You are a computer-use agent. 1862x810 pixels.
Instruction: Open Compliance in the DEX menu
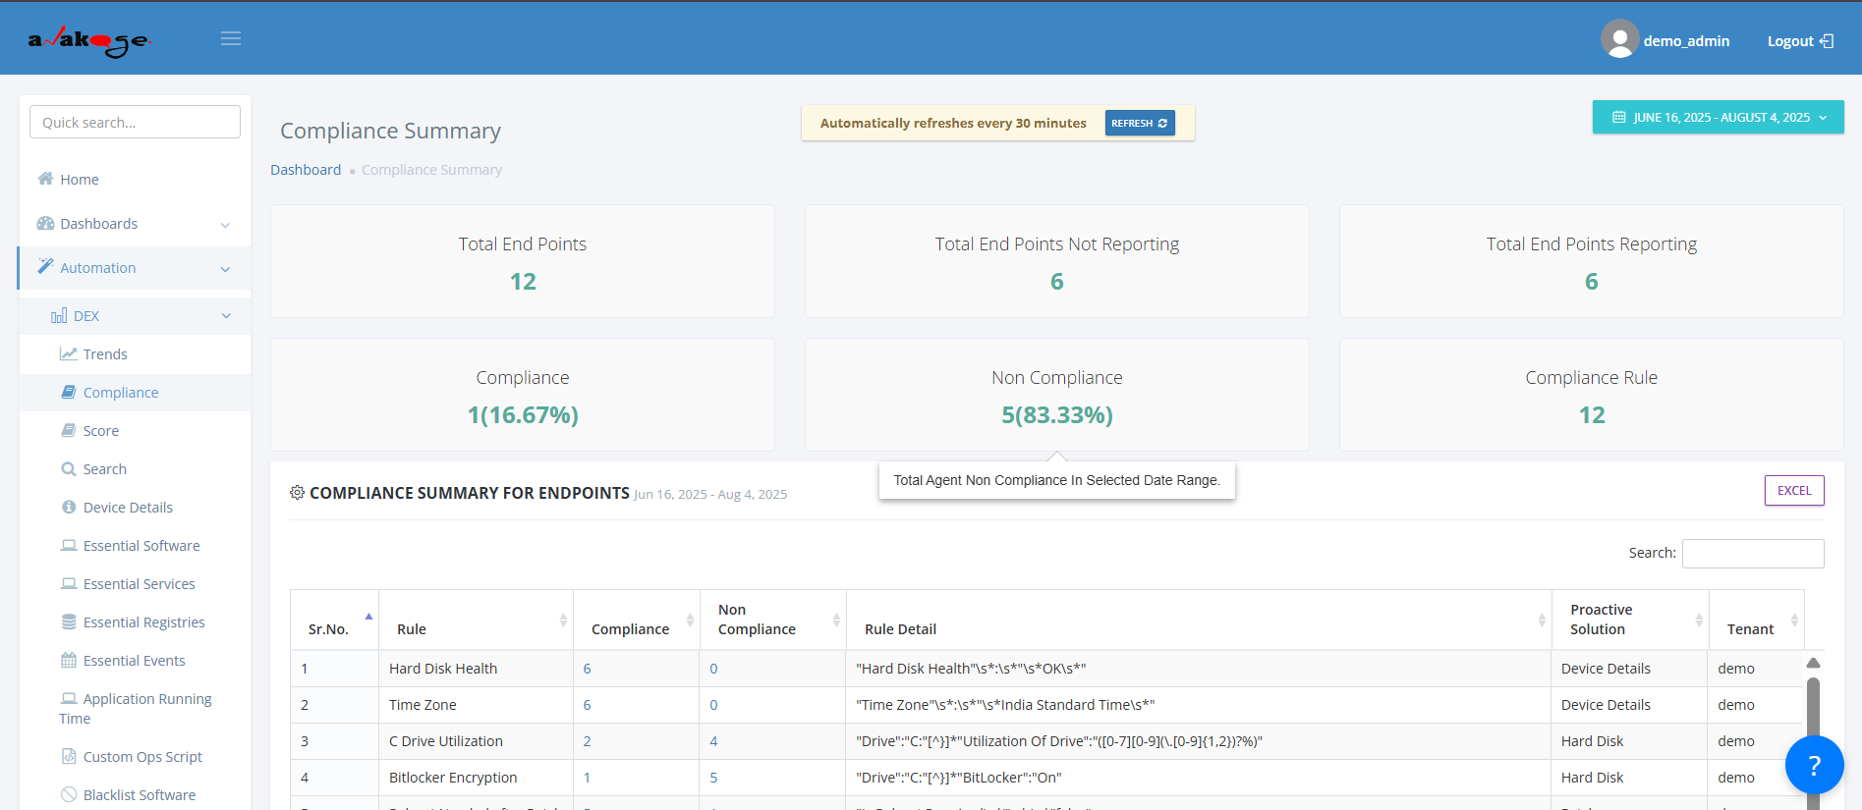(135, 393)
